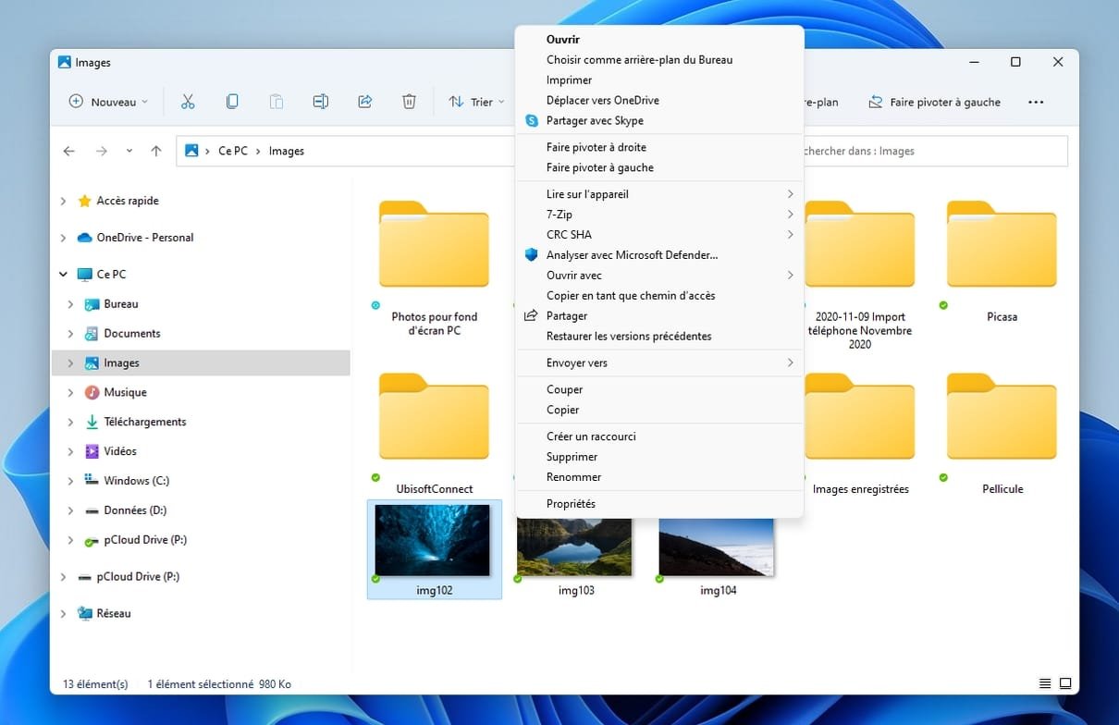The height and width of the screenshot is (725, 1119).
Task: Open the Trier sort dropdown
Action: [476, 102]
